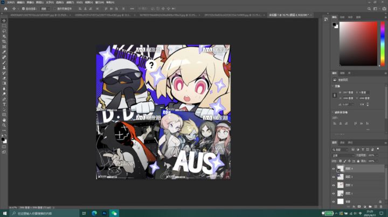Viewport: 388px width, 217px height.
Task: Toggle the width-height link icon in Properties
Action: (x=335, y=95)
